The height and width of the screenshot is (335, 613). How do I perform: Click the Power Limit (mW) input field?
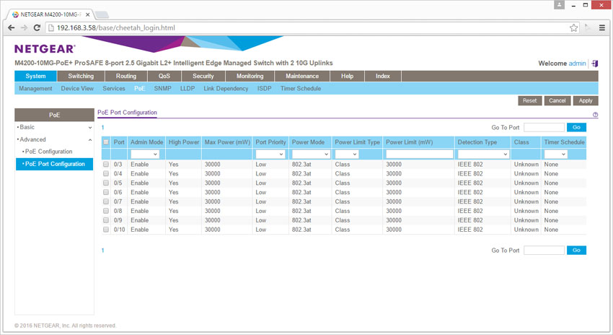click(x=419, y=155)
